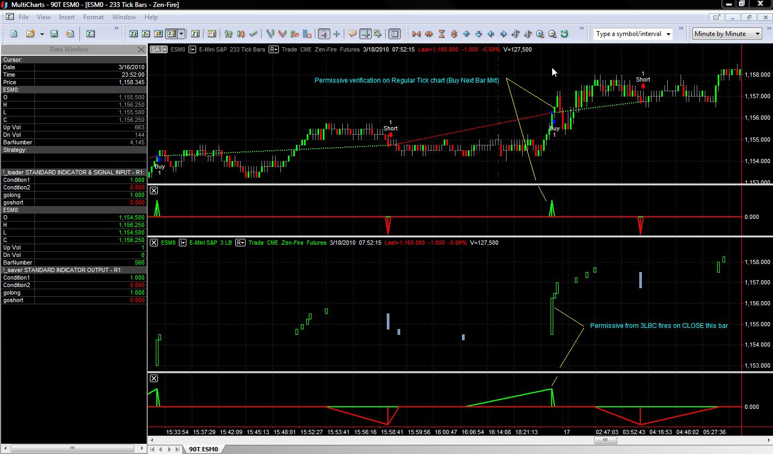Screen dimensions: 773x454
Task: Toggle the highlighted panel list button
Action: pos(394,34)
